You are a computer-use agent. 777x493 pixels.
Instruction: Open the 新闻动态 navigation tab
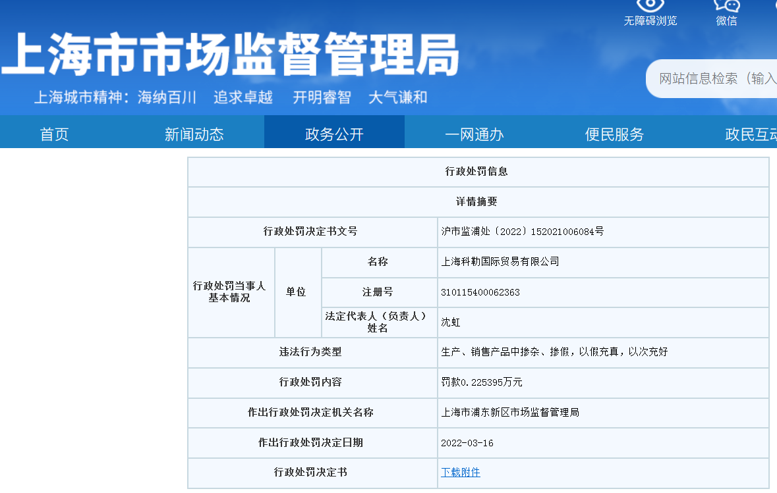coord(194,134)
